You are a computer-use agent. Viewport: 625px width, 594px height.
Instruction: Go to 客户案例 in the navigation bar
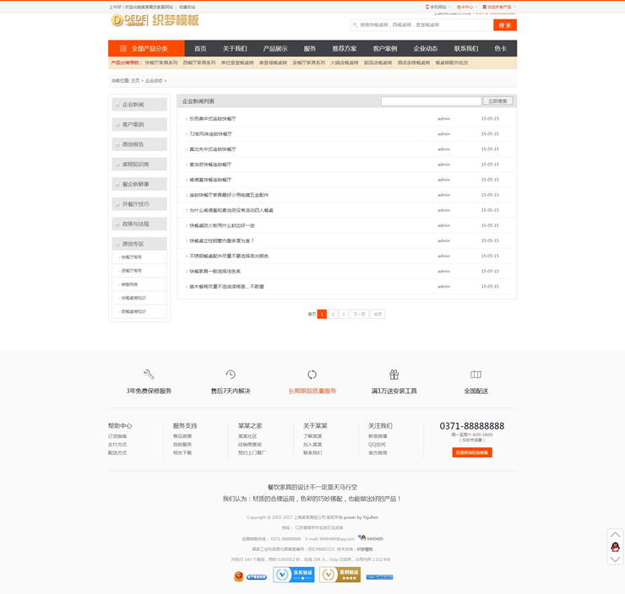pyautogui.click(x=385, y=49)
